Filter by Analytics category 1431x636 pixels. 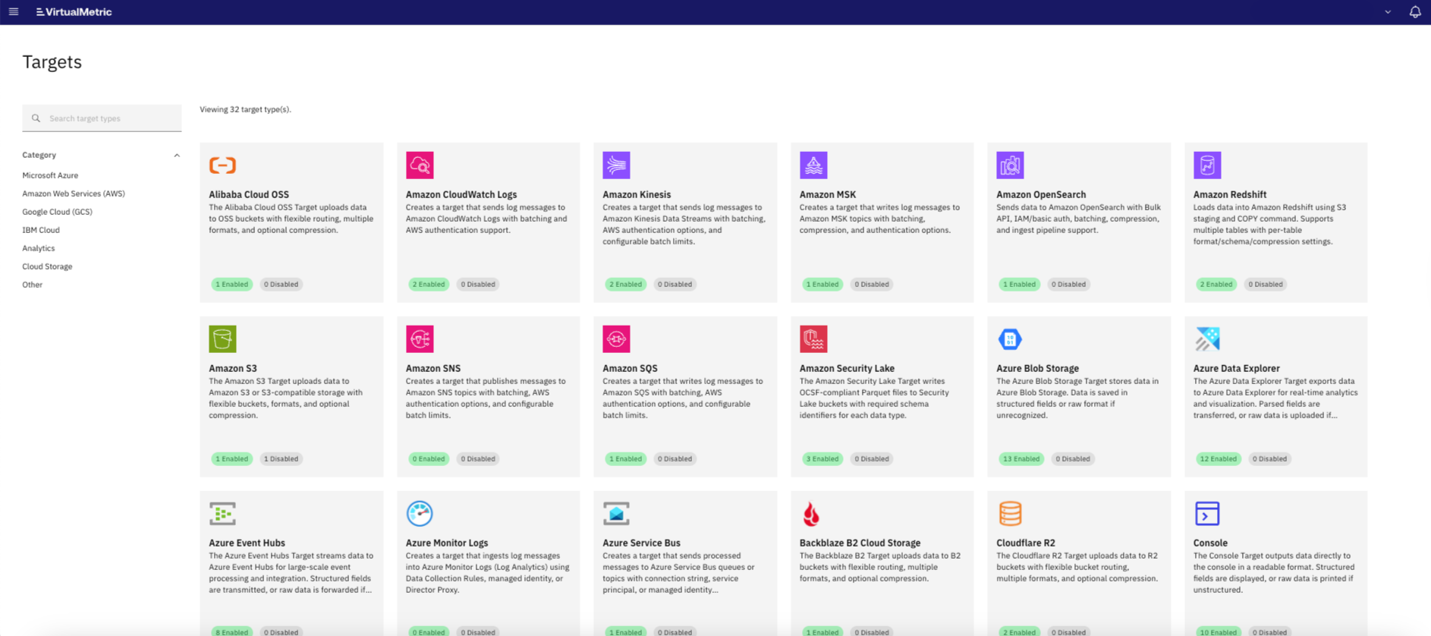(39, 248)
